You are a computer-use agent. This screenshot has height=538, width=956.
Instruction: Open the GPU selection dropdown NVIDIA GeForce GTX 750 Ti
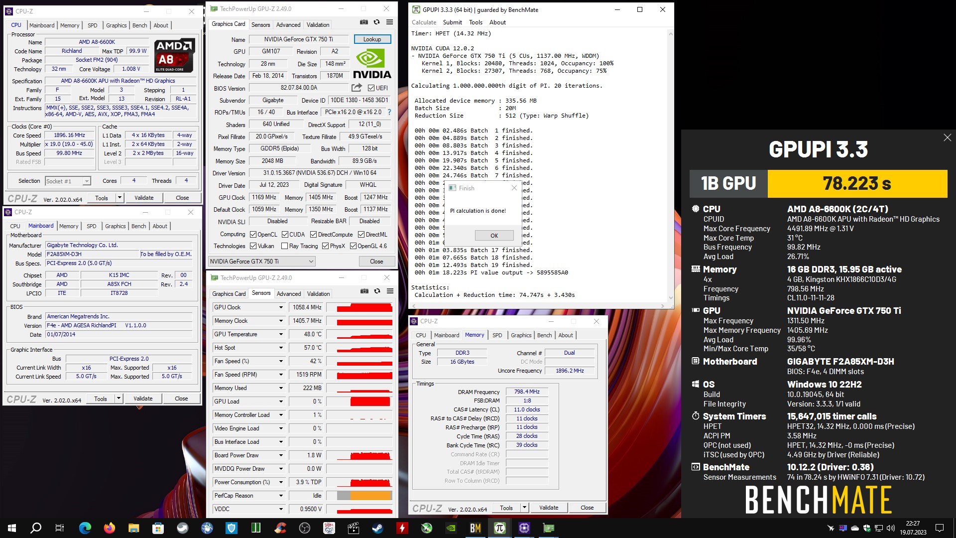point(261,262)
